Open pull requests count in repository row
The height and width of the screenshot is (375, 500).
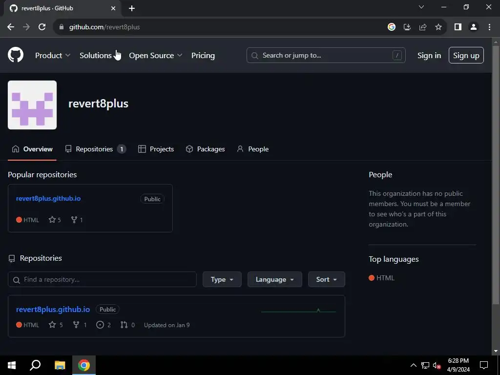(x=127, y=325)
